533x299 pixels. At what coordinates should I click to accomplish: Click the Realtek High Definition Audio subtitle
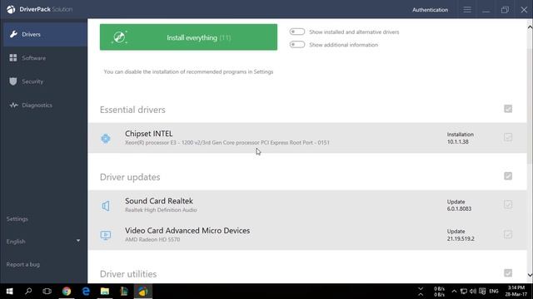pos(161,210)
